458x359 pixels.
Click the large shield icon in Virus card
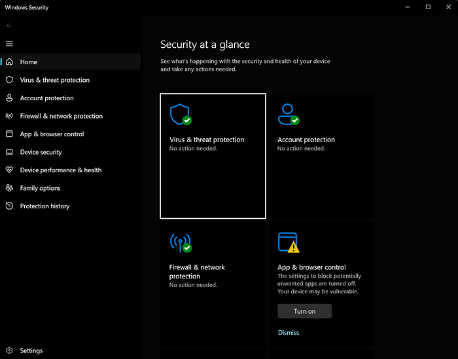181,114
